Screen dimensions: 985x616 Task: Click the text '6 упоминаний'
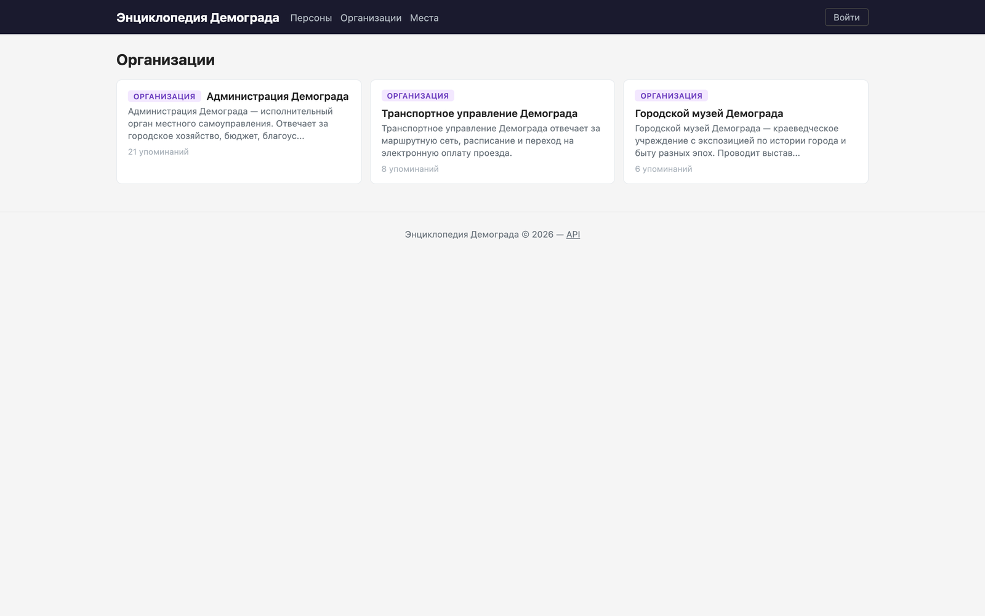point(664,169)
